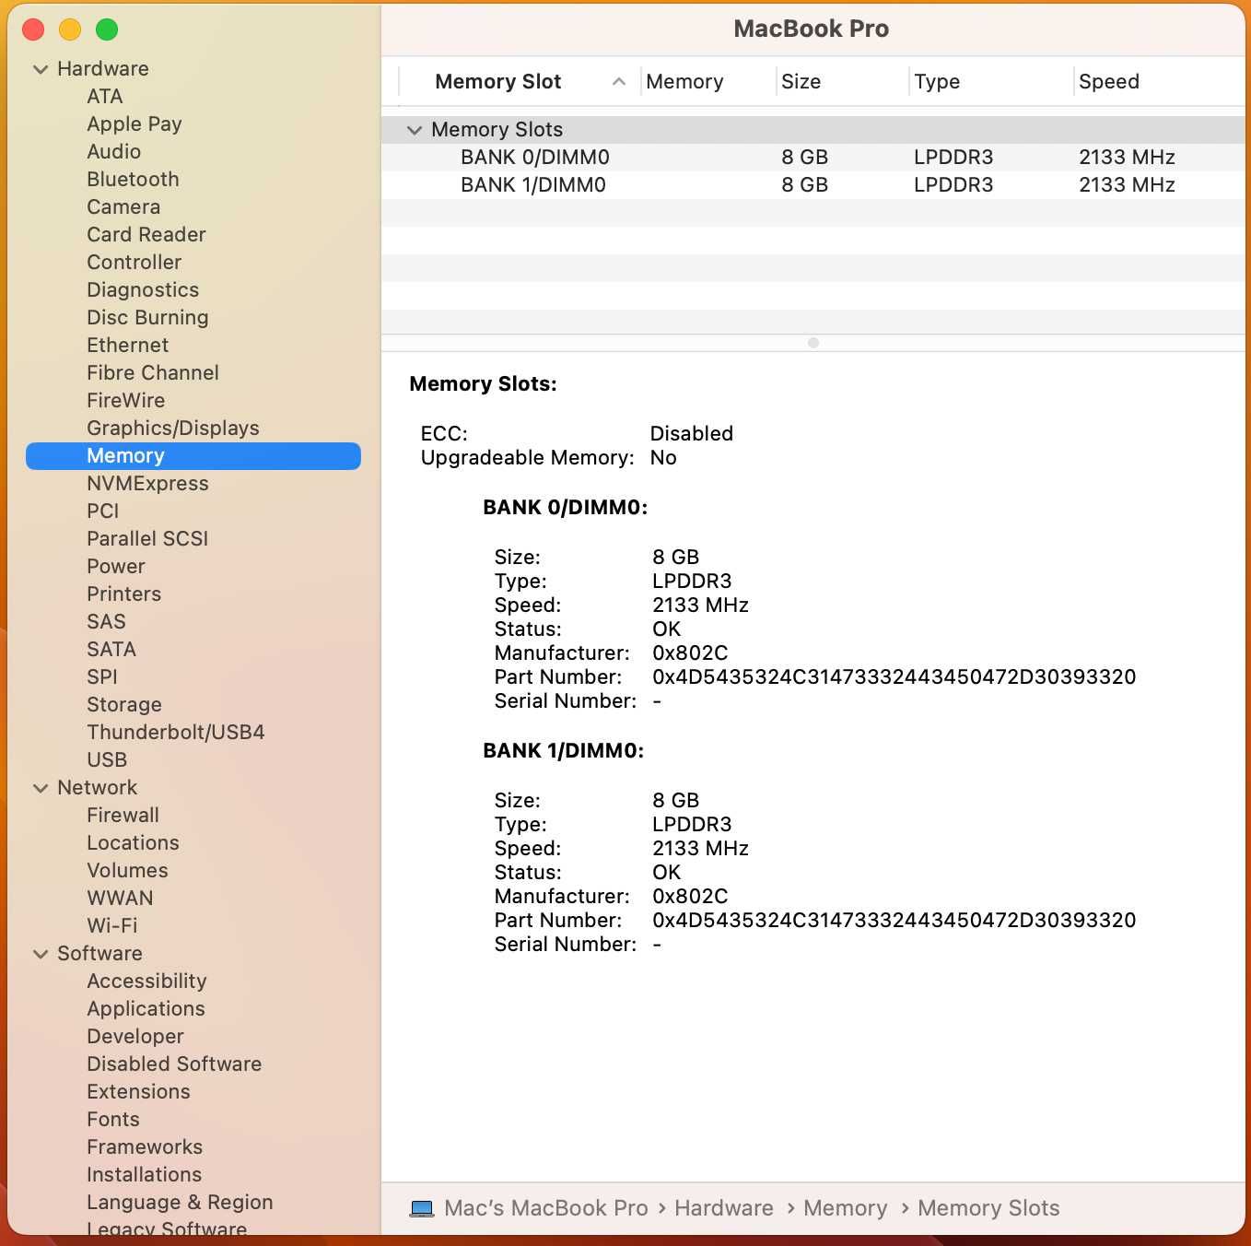This screenshot has height=1246, width=1251.
Task: Click Memory in the path bar
Action: point(846,1208)
